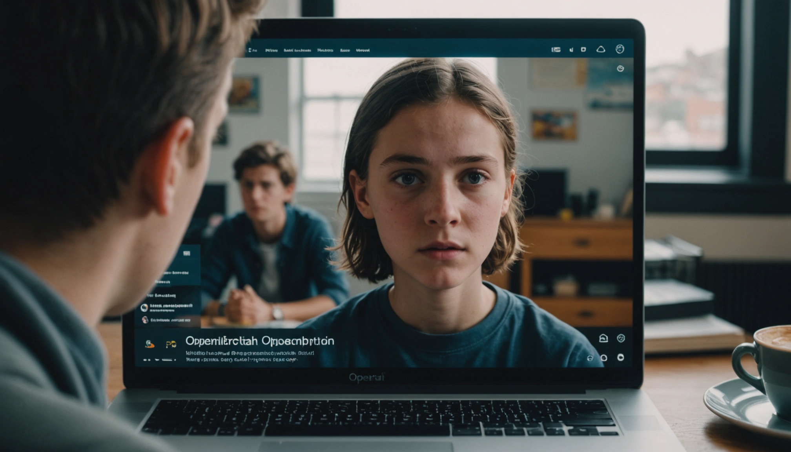
Task: Click the cloud-shaped icon in the top bar
Action: pyautogui.click(x=601, y=49)
